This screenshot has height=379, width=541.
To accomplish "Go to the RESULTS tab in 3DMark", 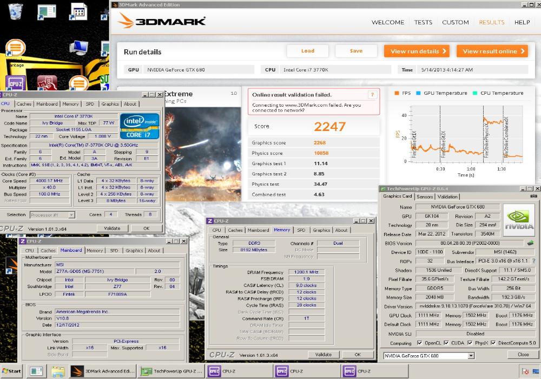I will [492, 22].
